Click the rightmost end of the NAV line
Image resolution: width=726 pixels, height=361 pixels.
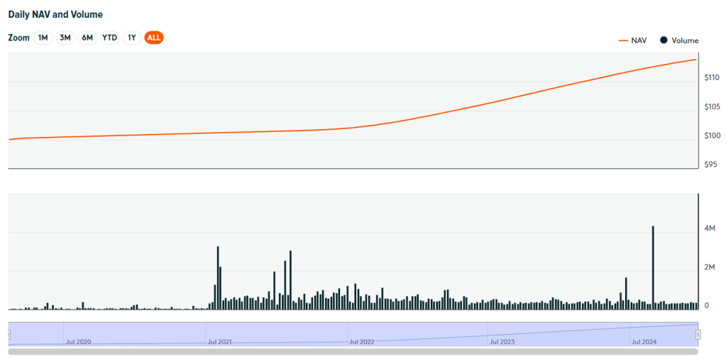coord(695,60)
